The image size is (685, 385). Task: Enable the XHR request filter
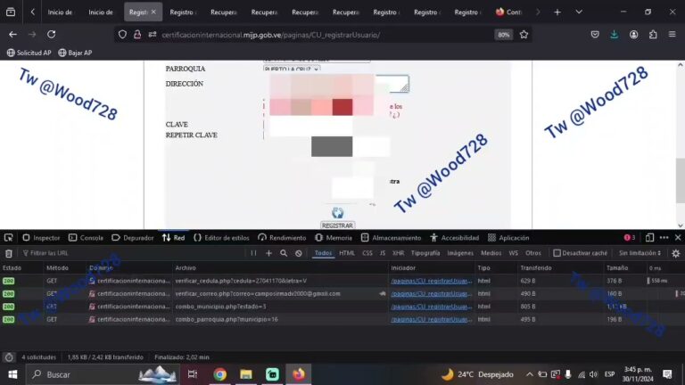[x=396, y=253]
